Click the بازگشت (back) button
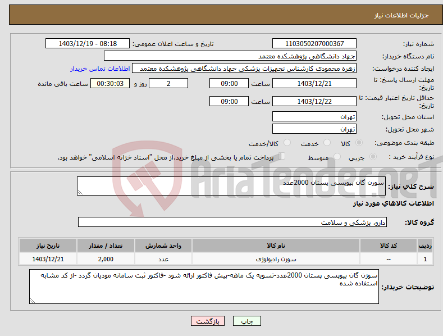Viewport: 443px width, 336px height. pyautogui.click(x=208, y=321)
